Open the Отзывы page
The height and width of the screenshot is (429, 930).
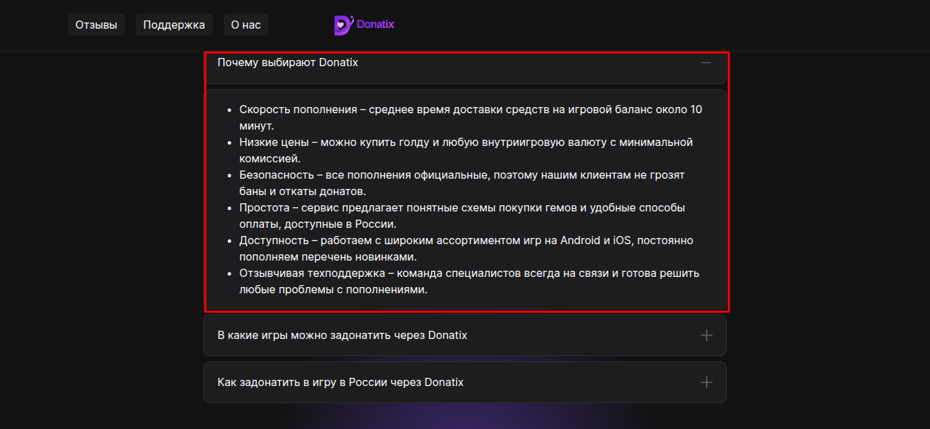(96, 25)
